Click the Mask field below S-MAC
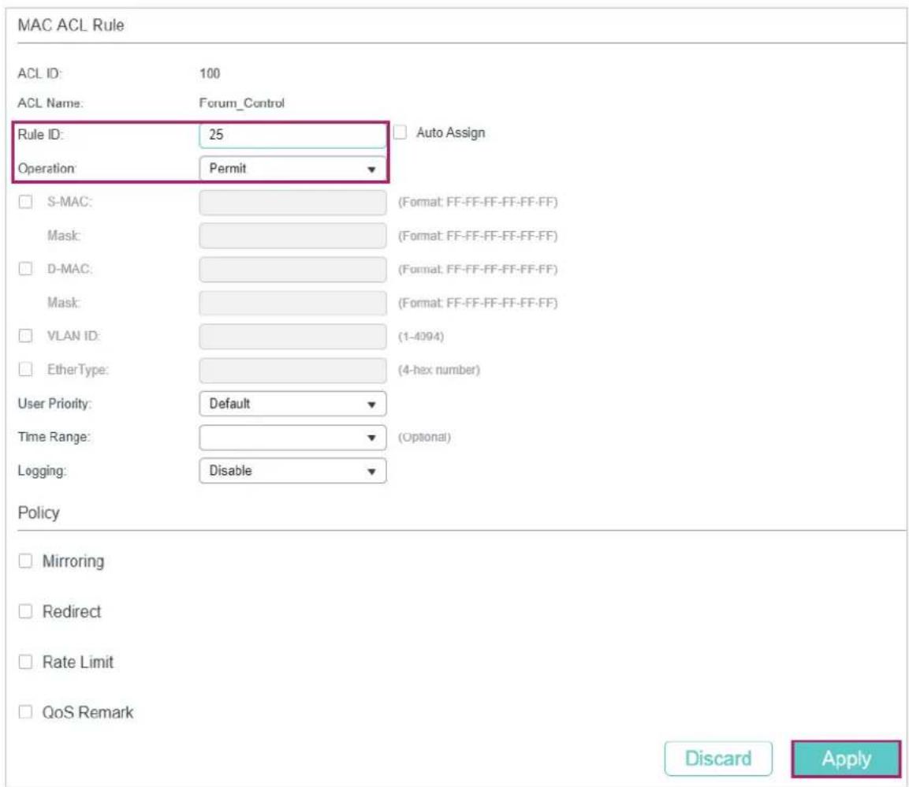Screen dimensions: 909x787 click(x=292, y=236)
